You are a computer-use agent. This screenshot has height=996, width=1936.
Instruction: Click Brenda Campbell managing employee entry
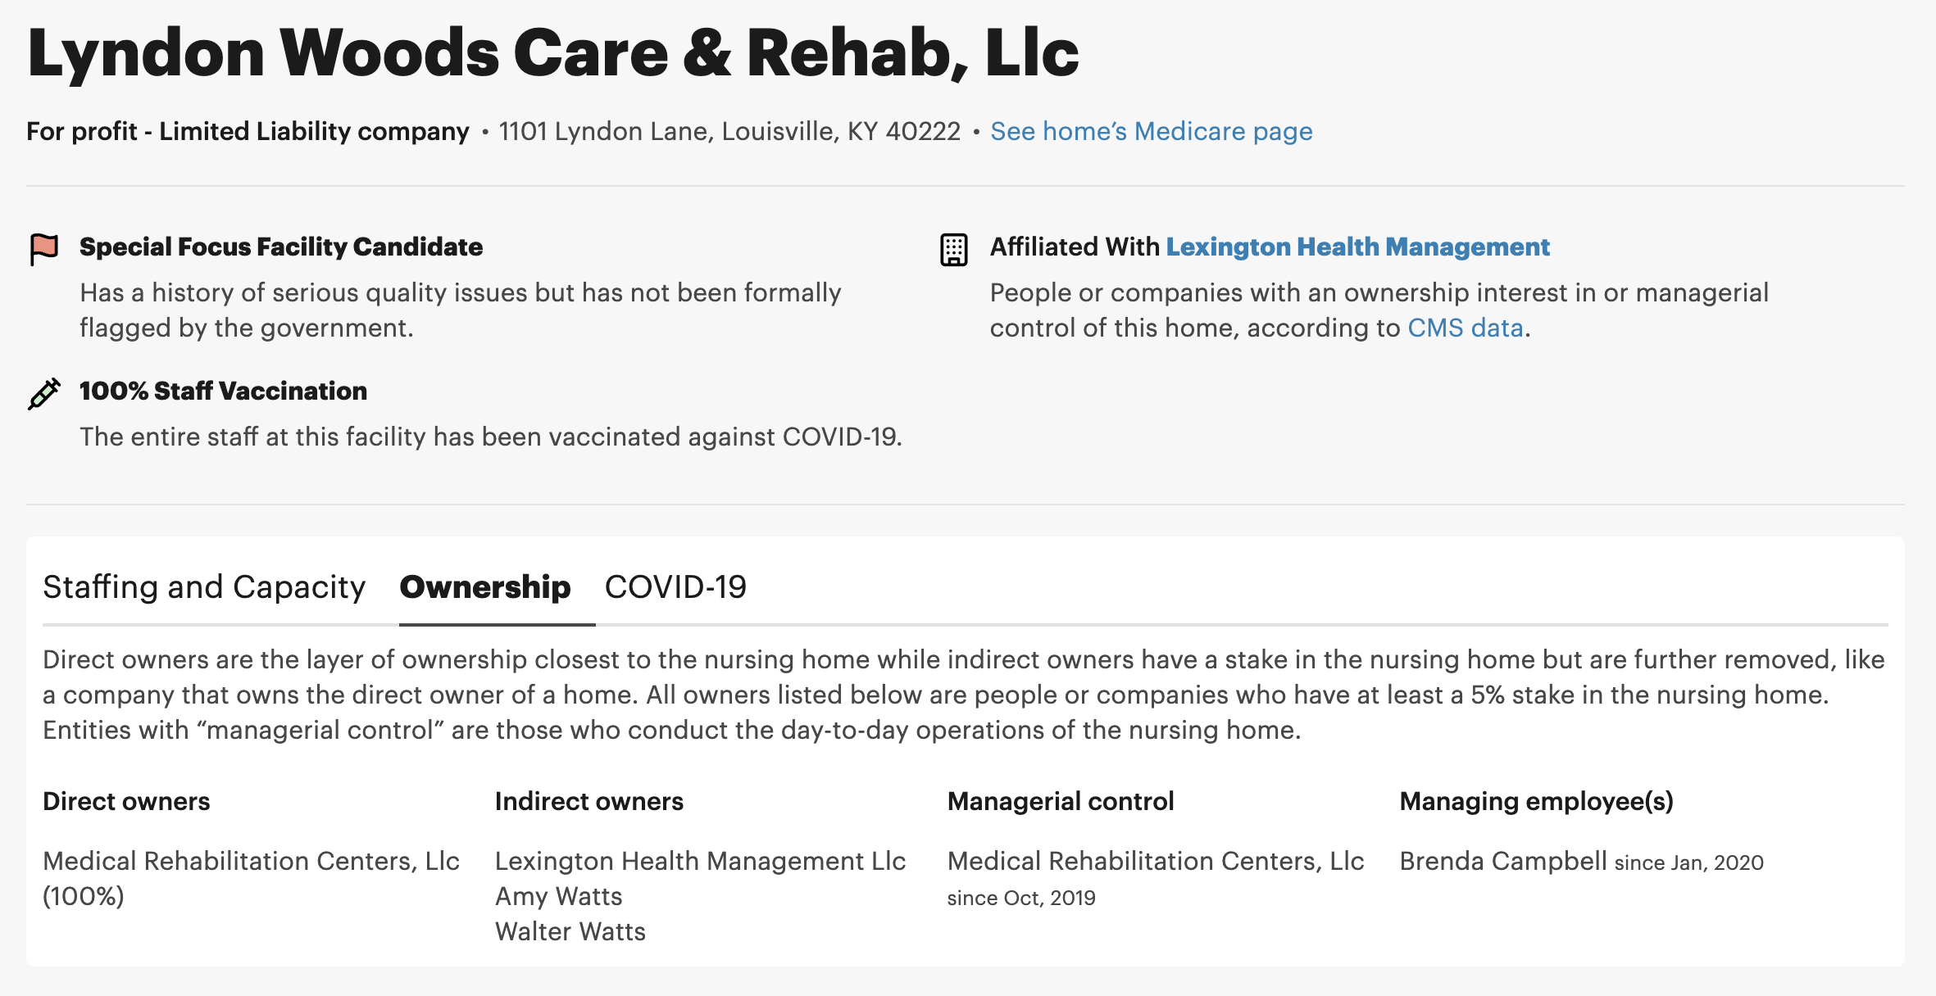1502,861
